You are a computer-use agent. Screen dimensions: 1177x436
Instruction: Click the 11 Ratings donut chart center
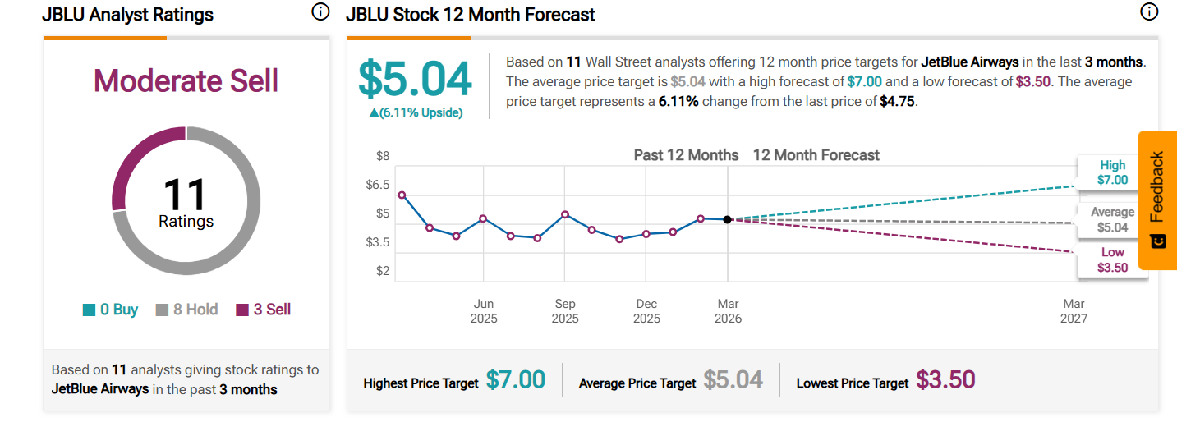click(x=186, y=202)
